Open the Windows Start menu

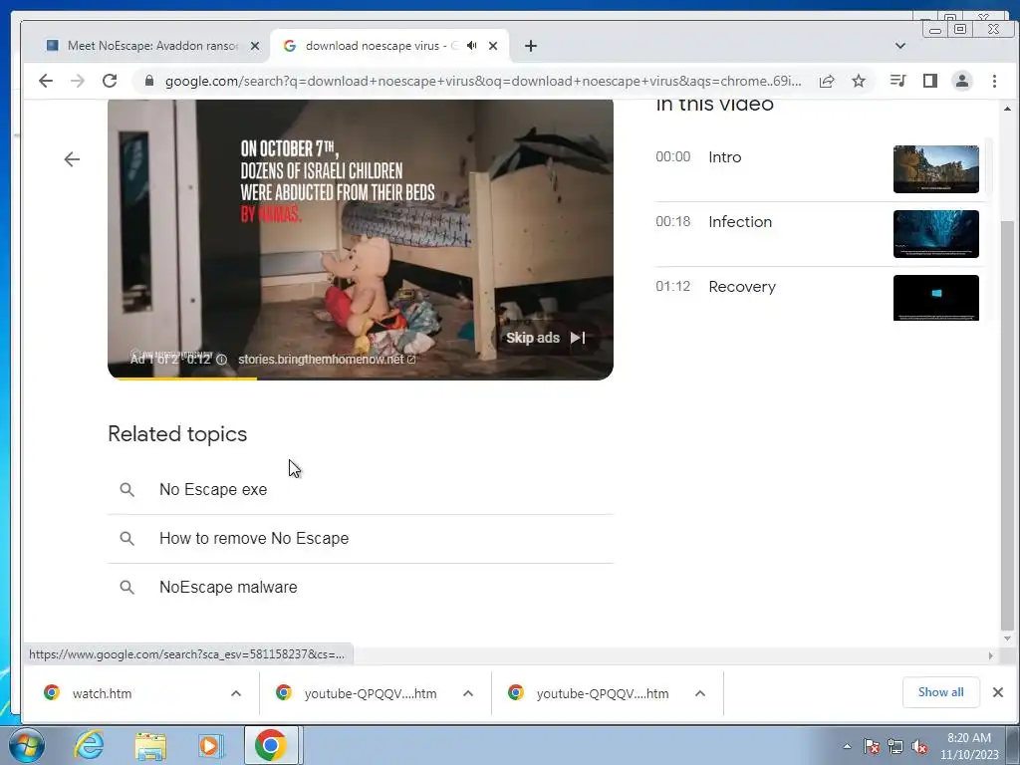[26, 745]
